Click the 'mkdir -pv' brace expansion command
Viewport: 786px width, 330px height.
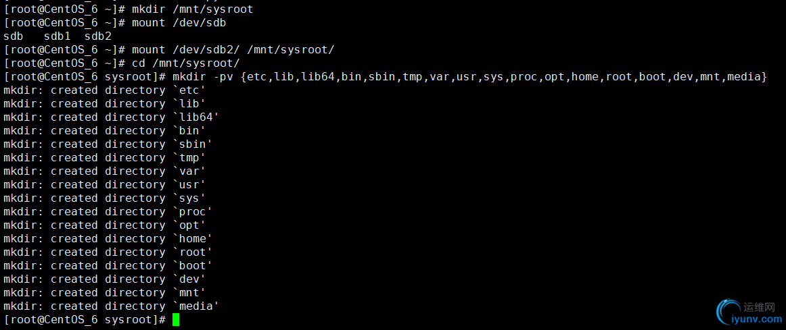(469, 77)
